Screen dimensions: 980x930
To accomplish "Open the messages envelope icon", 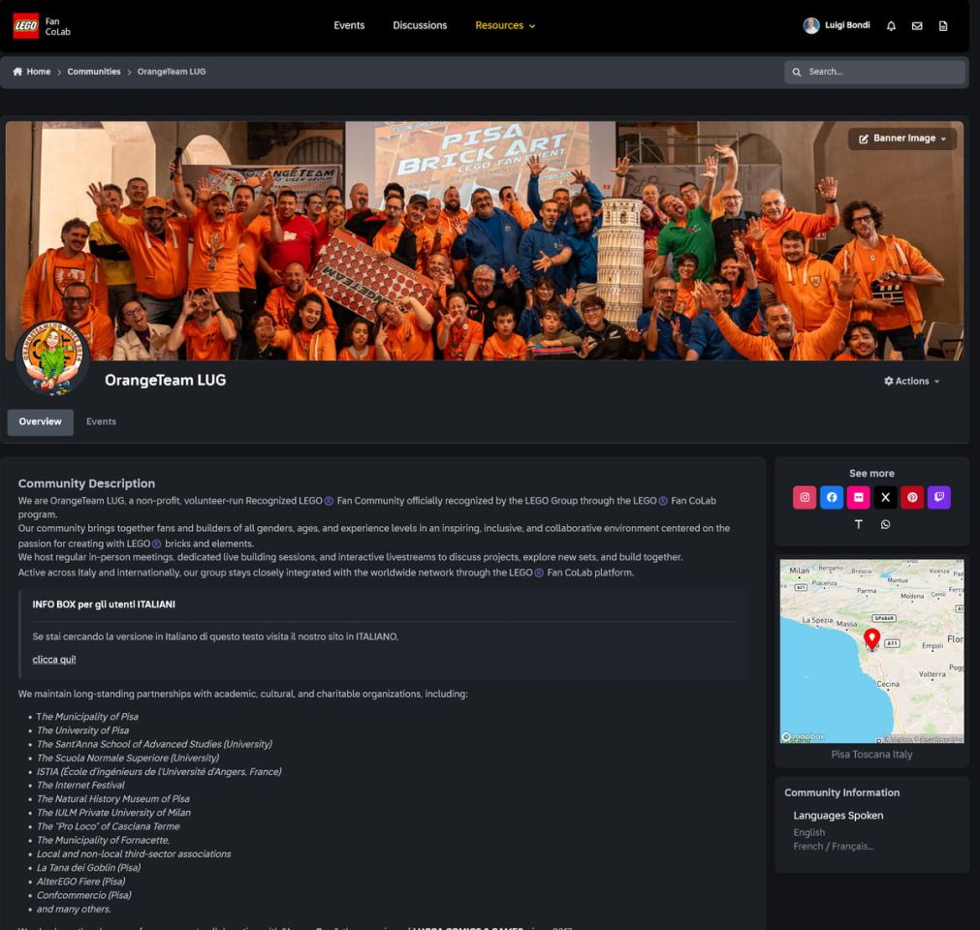I will [x=917, y=25].
